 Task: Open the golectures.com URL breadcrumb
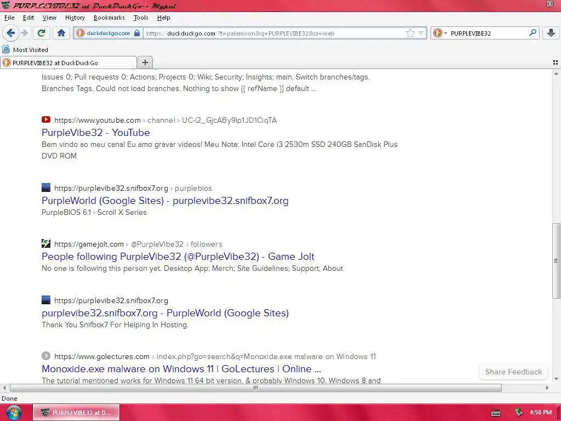pyautogui.click(x=215, y=356)
